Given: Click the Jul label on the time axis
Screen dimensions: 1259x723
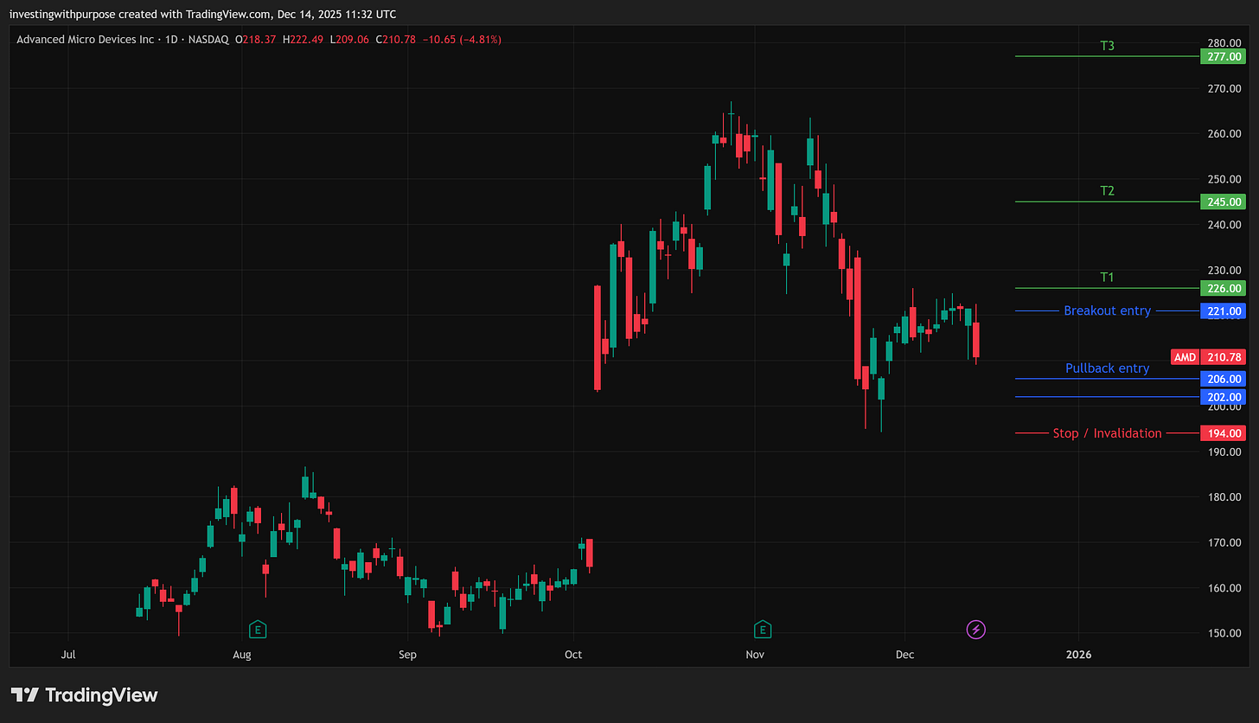Looking at the screenshot, I should coord(67,655).
